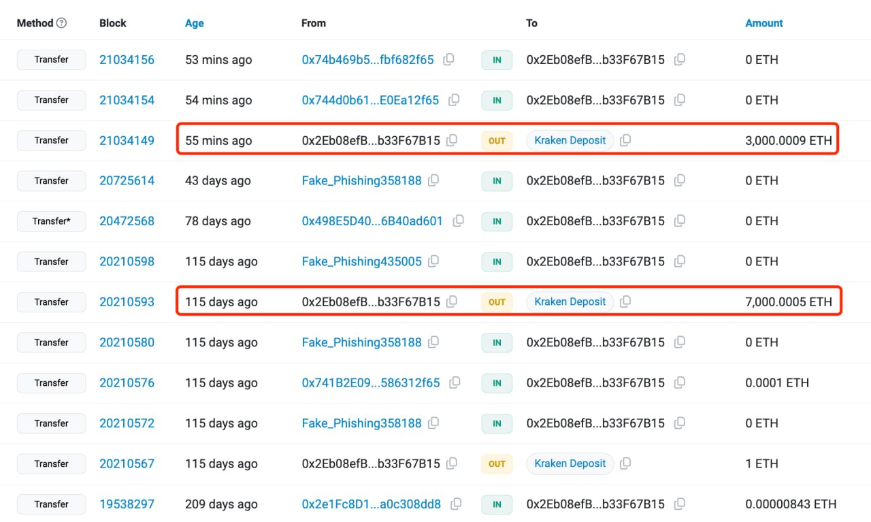Select the 78 days ago age
Viewport: 871px width, 522px height.
coord(218,221)
